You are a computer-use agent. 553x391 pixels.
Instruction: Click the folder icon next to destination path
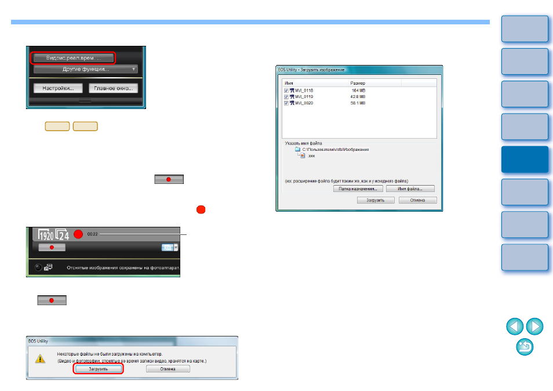298,149
